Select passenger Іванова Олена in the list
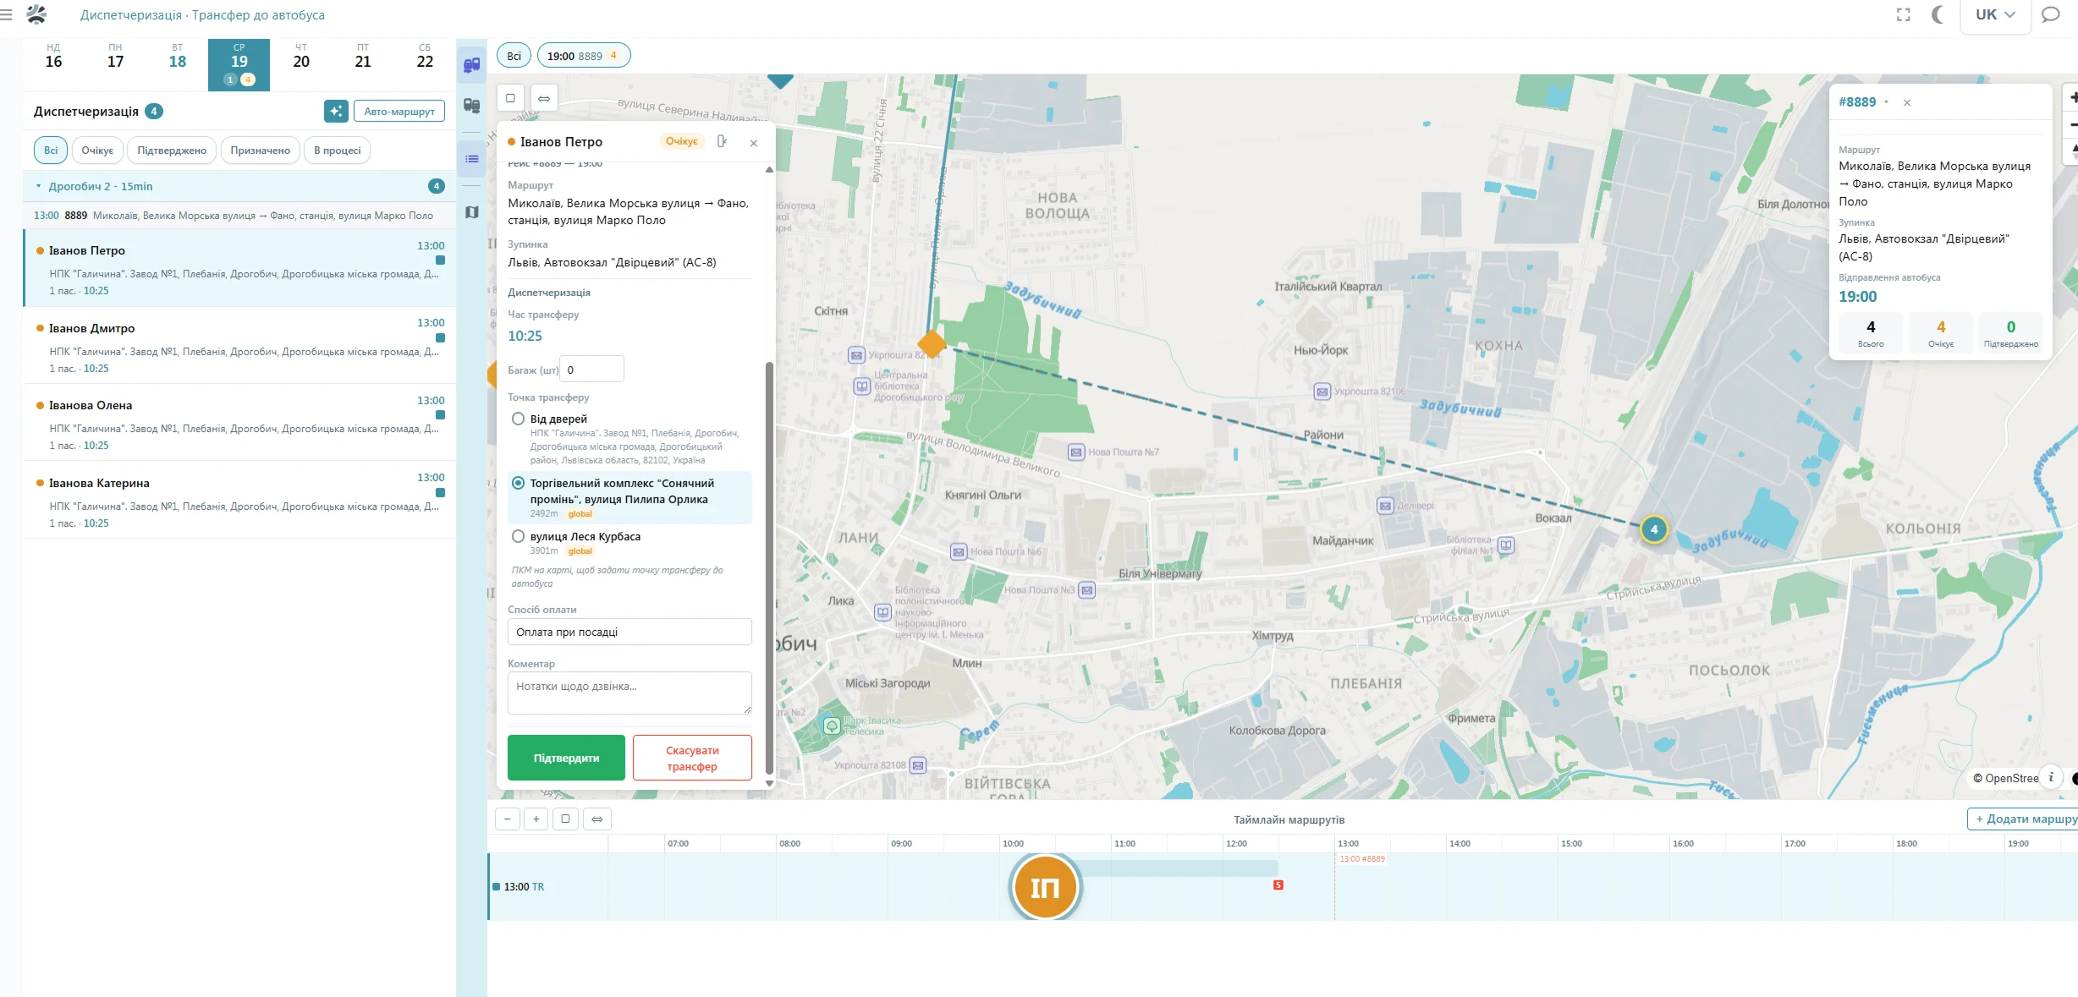 239,422
